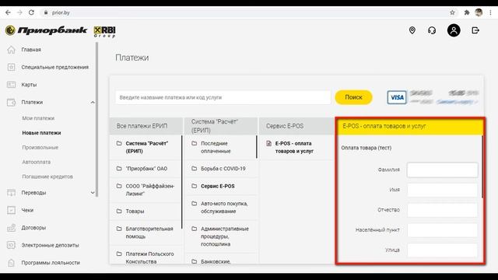Click the Населённый пункт input field
Viewport: 498px width, 280px height.
(442, 230)
